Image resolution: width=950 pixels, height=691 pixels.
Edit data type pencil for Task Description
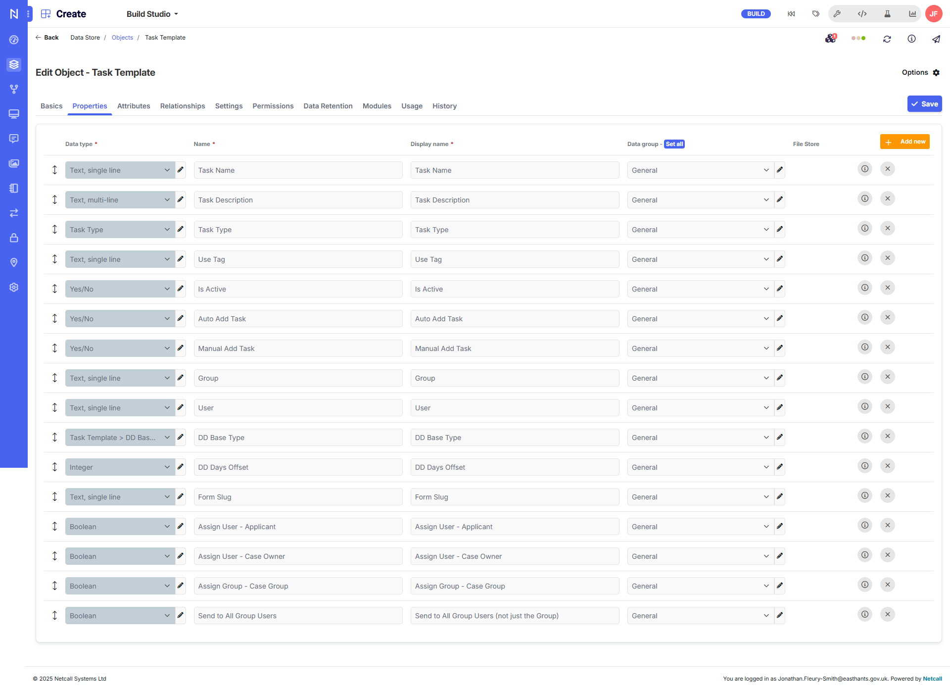[x=181, y=199]
